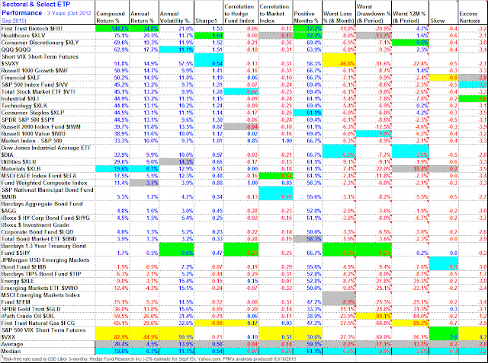
Task: Click 'Short VIX Short-Term Futures $SVXY' label
Action: [x=40, y=60]
